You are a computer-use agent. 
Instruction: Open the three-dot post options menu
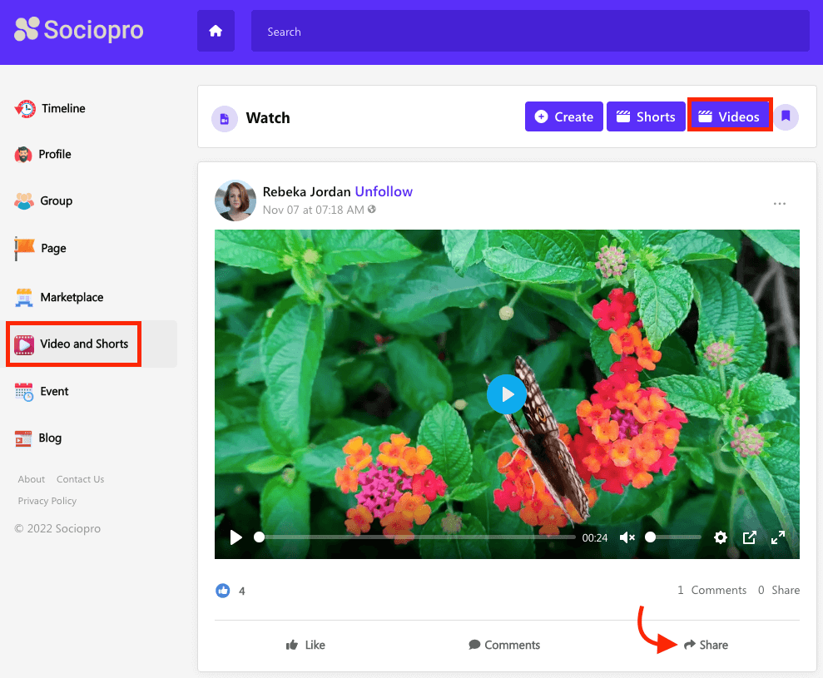point(780,204)
